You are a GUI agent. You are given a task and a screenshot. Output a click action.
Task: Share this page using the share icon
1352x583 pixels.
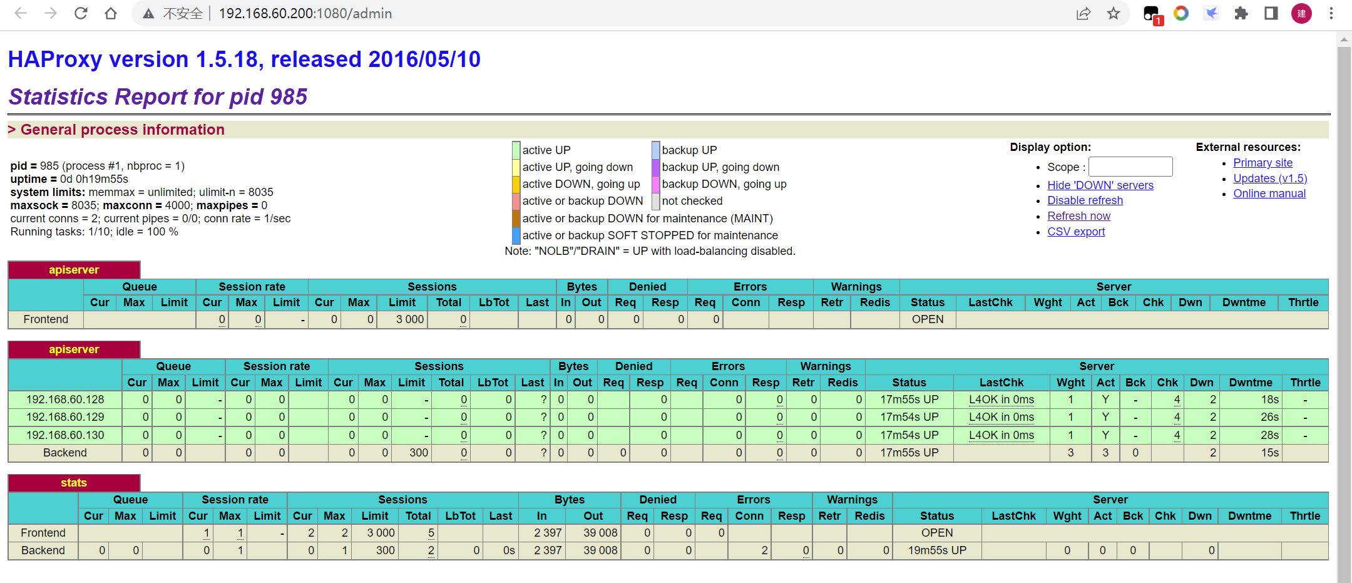(x=1083, y=13)
